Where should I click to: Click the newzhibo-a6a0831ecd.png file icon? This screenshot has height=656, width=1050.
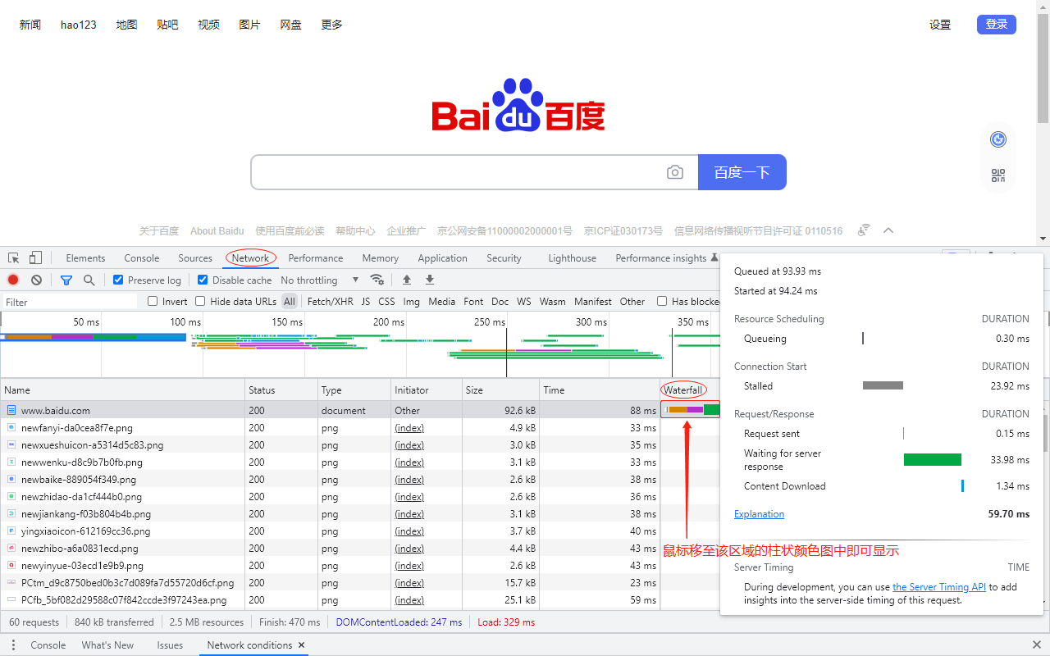pyautogui.click(x=11, y=548)
